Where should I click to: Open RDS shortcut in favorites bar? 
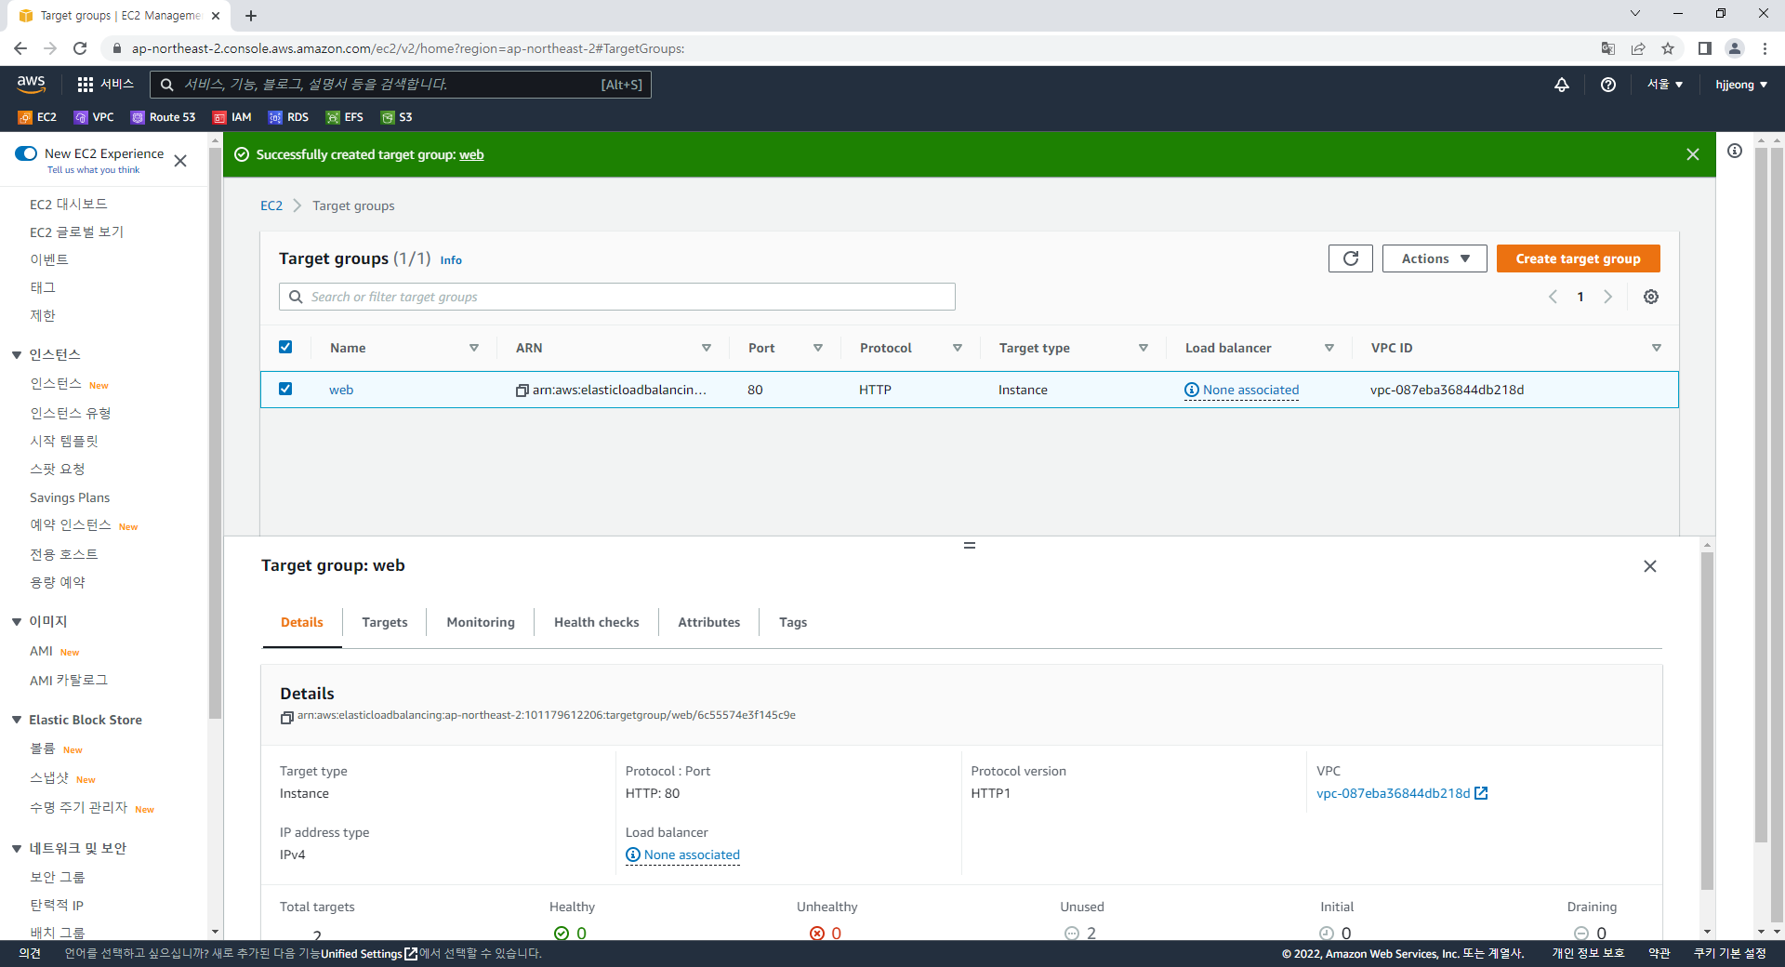click(x=288, y=117)
